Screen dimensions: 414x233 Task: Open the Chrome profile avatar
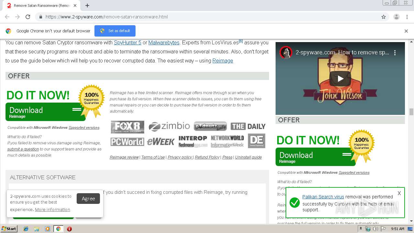(396, 17)
